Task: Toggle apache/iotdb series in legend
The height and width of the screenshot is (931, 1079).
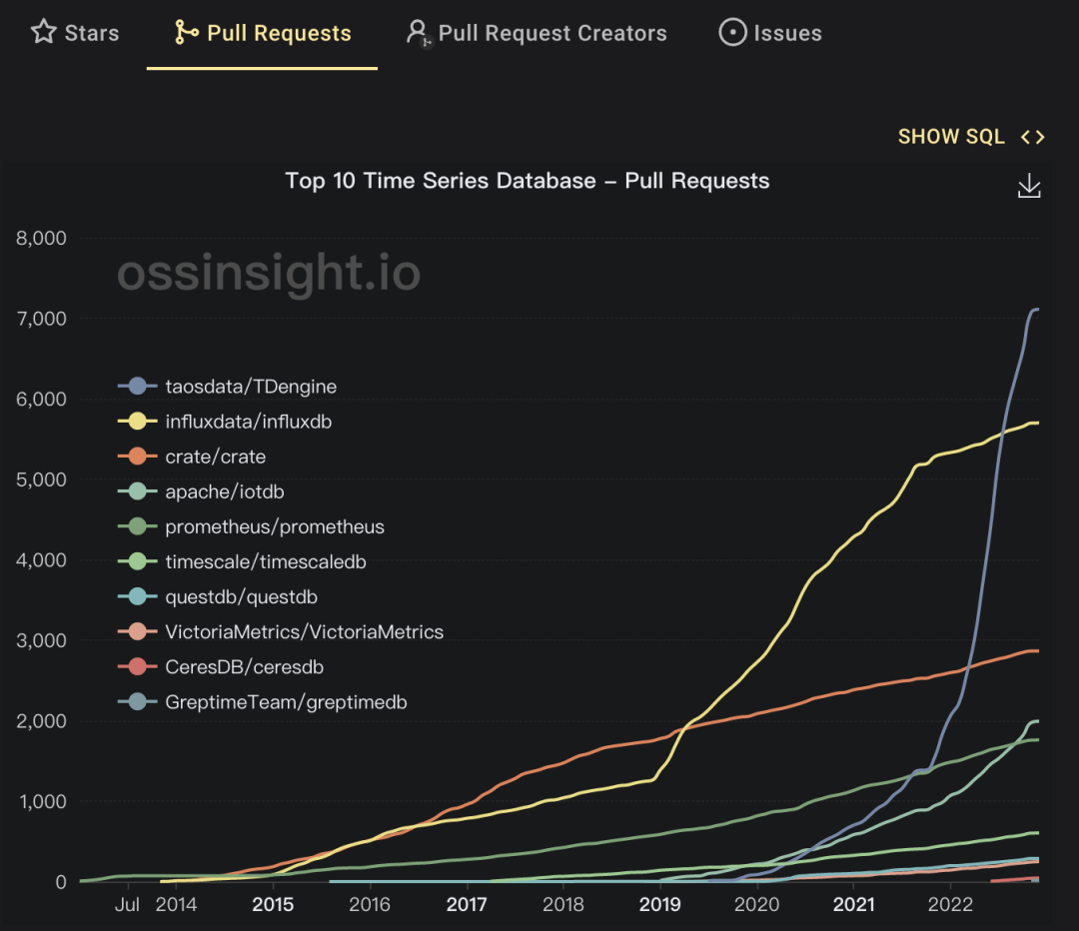Action: (201, 491)
